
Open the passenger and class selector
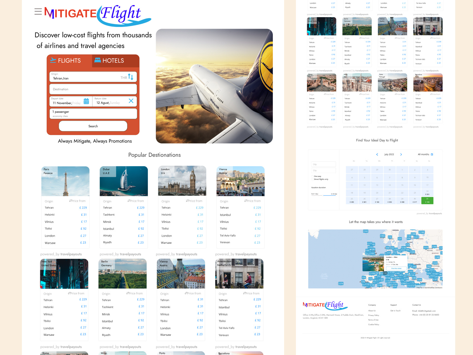tap(93, 114)
